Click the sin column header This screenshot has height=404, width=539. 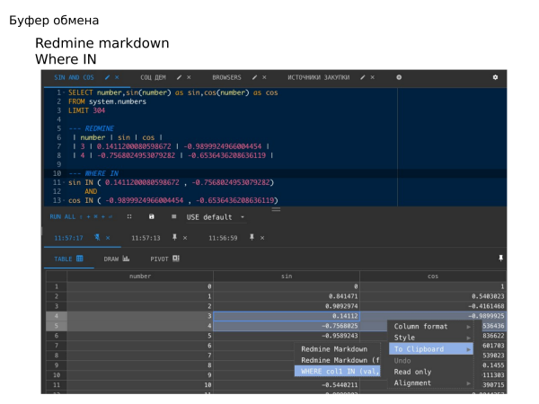pos(287,277)
